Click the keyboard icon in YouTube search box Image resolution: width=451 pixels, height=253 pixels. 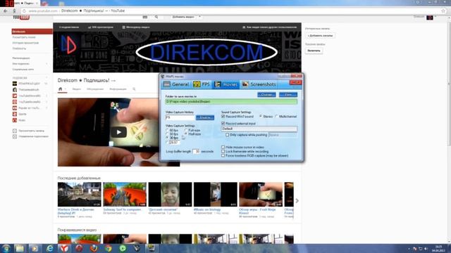pos(145,17)
